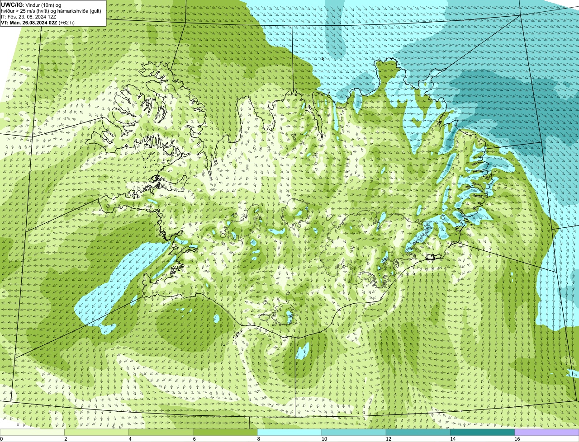The image size is (579, 442).
Task: Click the scale label "8"
Action: pyautogui.click(x=258, y=439)
